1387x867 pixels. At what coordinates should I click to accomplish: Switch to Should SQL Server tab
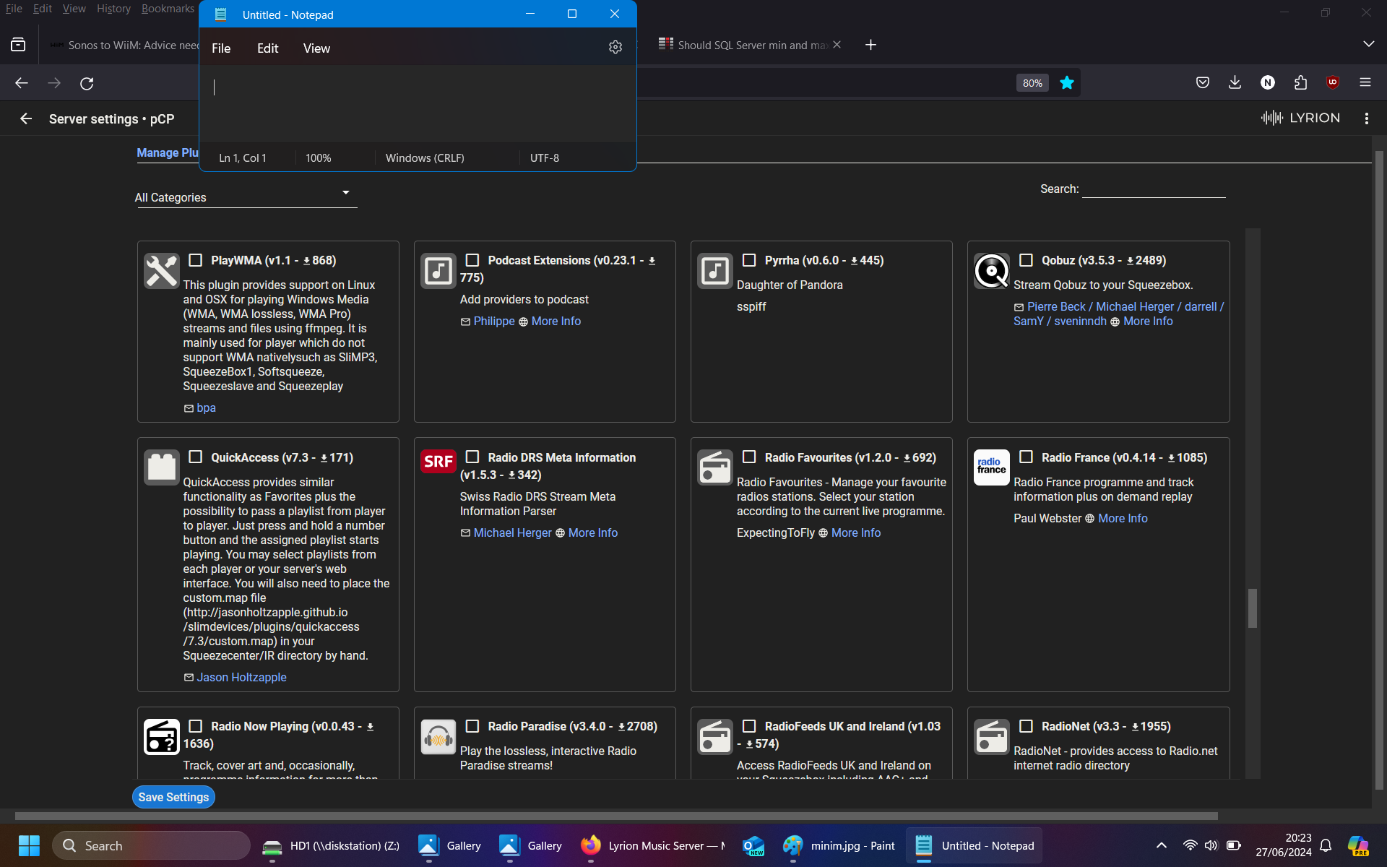(x=748, y=45)
